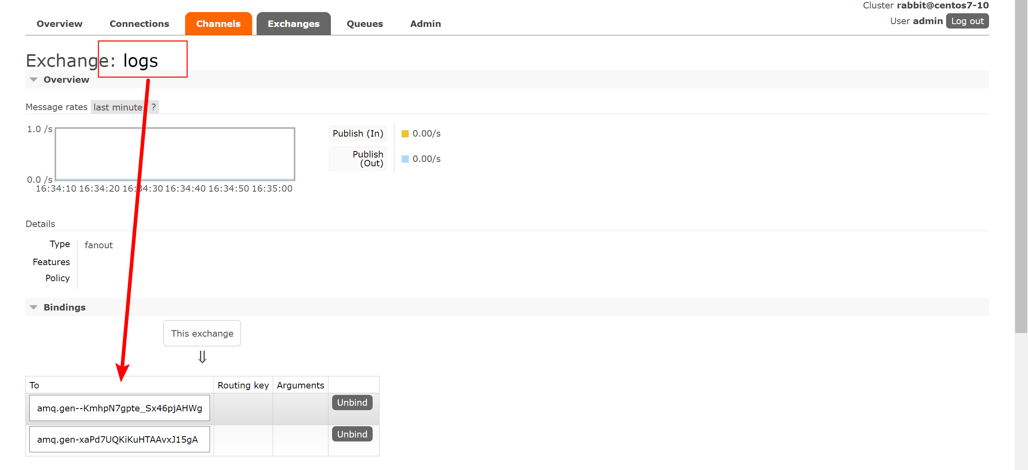1028x470 pixels.
Task: Navigate to the Admin tab
Action: pyautogui.click(x=425, y=24)
